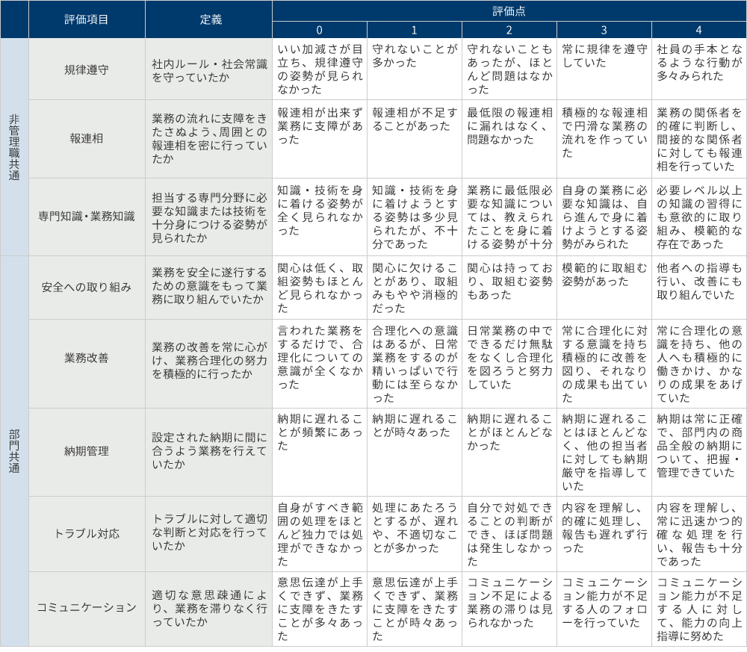This screenshot has height=652, width=747.
Task: Click the 規律遵守 row label
Action: [x=87, y=69]
